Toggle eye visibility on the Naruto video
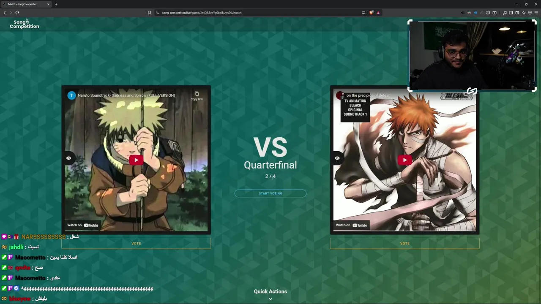The image size is (541, 304). (x=68, y=158)
